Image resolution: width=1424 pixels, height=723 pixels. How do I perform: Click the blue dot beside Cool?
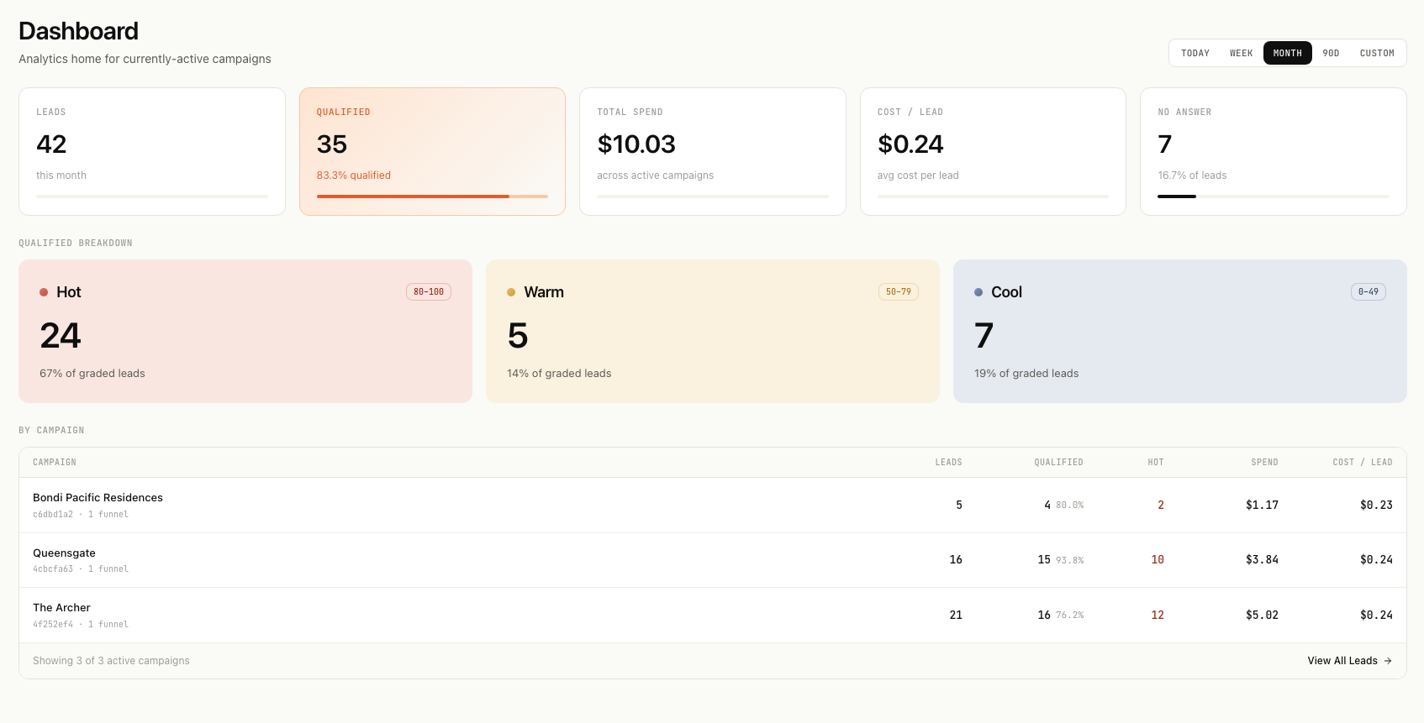(978, 292)
